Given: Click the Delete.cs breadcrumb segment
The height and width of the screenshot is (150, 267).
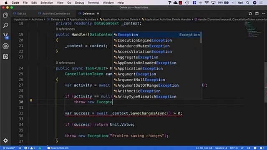Looking at the screenshot, I should tap(55, 20).
